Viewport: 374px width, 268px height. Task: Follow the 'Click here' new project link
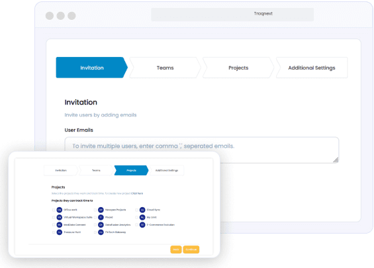coord(137,193)
